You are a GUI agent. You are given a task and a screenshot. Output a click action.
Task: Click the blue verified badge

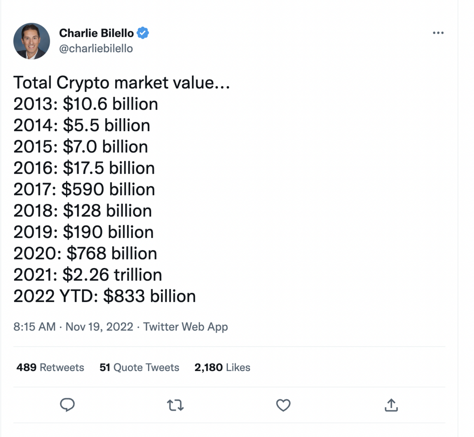click(143, 33)
